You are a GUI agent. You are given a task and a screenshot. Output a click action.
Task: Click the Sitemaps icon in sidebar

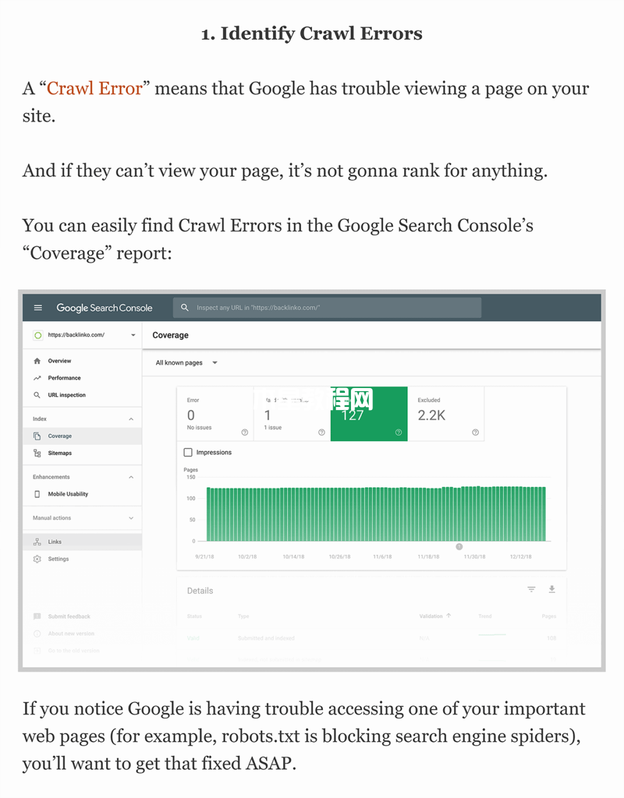pyautogui.click(x=37, y=453)
